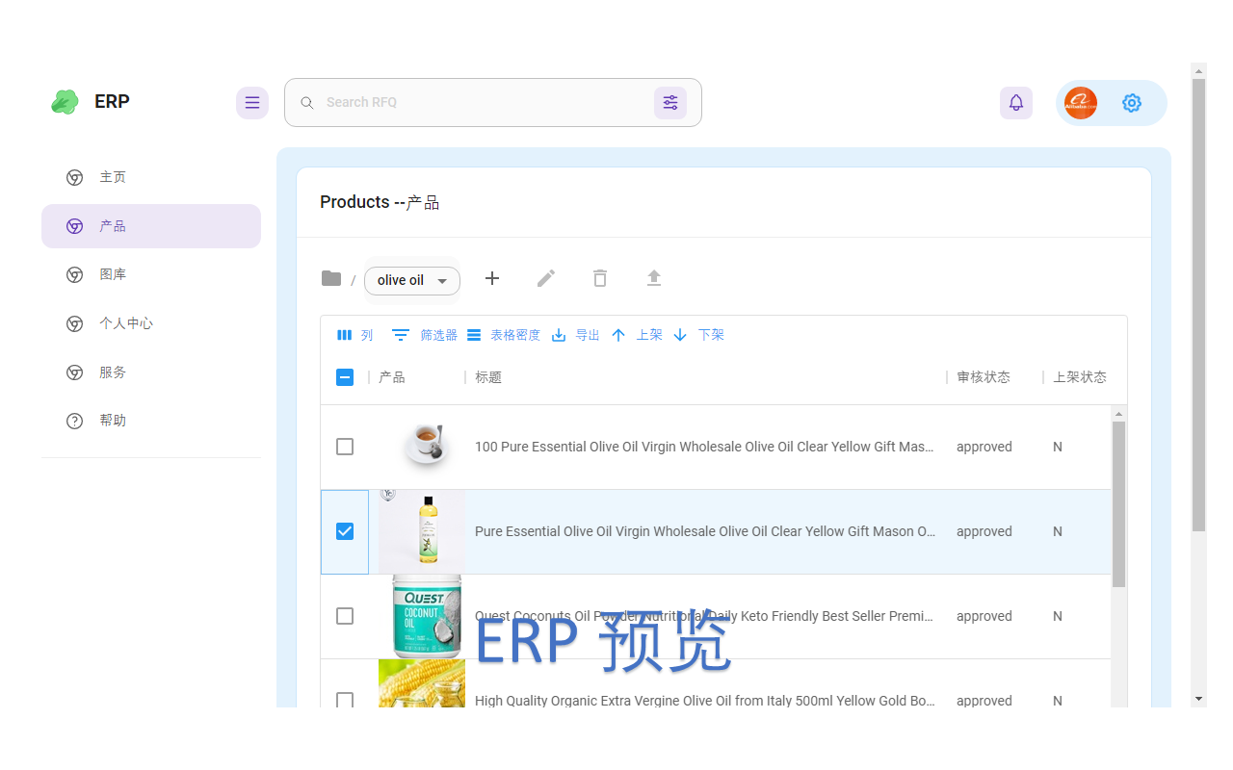Check the High Quality Organic Olive Oil row
Screen dimensions: 1233x770
tap(345, 700)
